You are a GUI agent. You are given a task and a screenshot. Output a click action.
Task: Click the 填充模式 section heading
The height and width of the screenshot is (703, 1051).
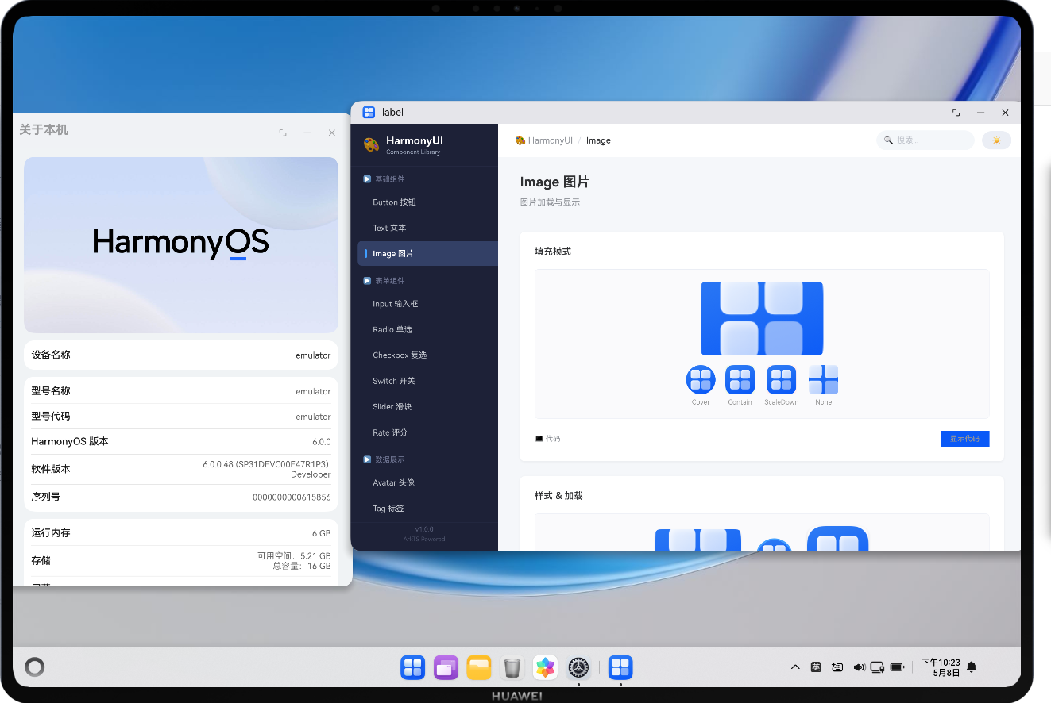pyautogui.click(x=553, y=252)
